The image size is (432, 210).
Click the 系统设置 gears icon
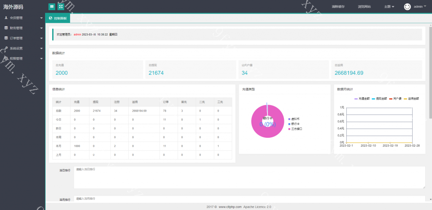click(6, 48)
